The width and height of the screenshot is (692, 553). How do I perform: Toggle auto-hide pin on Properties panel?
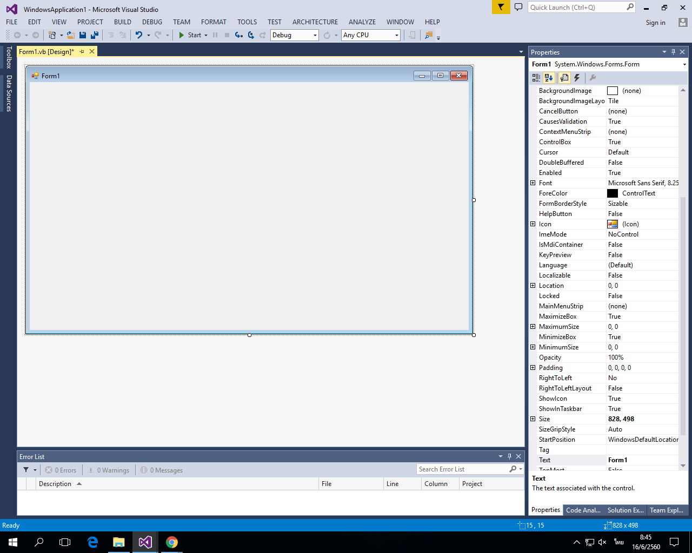673,52
